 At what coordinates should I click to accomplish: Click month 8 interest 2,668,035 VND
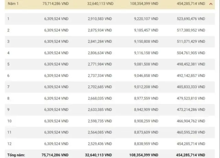99,98
